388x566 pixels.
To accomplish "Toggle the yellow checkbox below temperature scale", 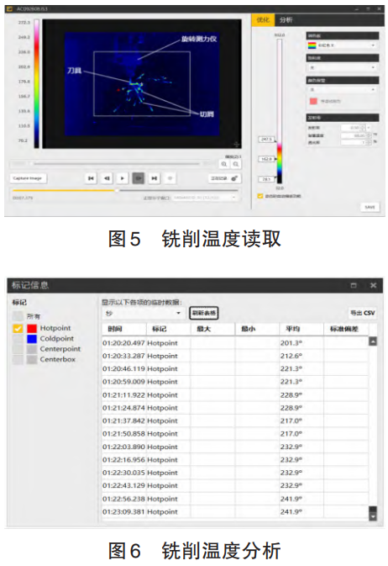I will 260,196.
